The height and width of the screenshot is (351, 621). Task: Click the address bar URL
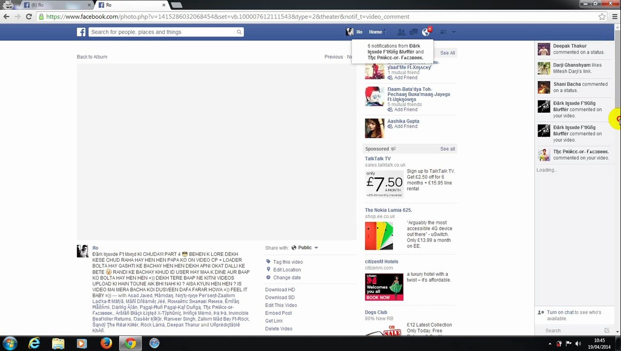pyautogui.click(x=228, y=17)
